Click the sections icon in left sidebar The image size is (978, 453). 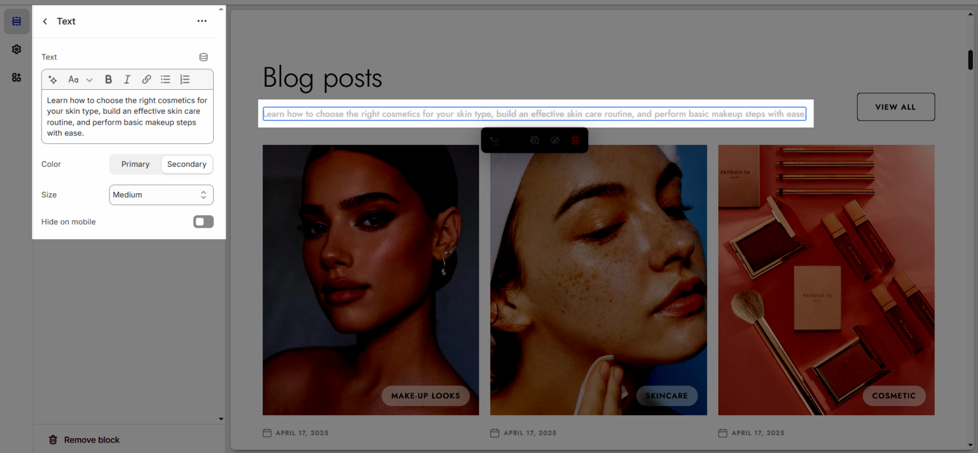pos(17,21)
